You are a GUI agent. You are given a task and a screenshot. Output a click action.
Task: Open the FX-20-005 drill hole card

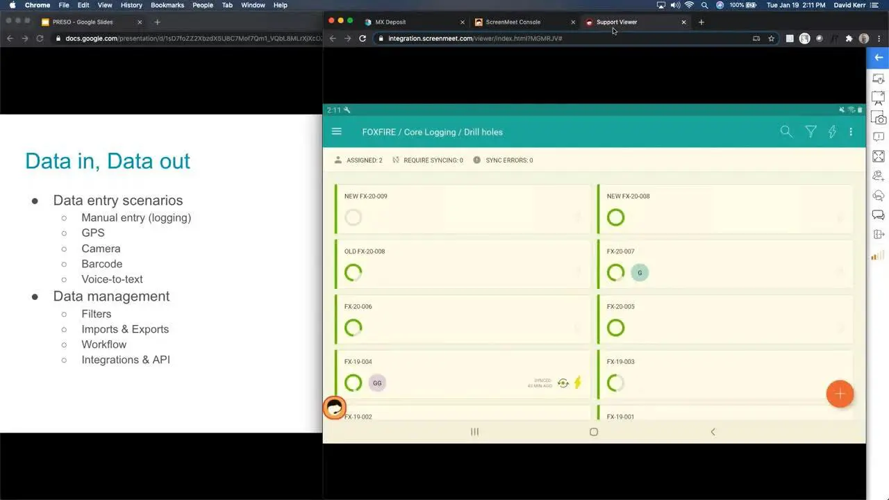coord(724,319)
